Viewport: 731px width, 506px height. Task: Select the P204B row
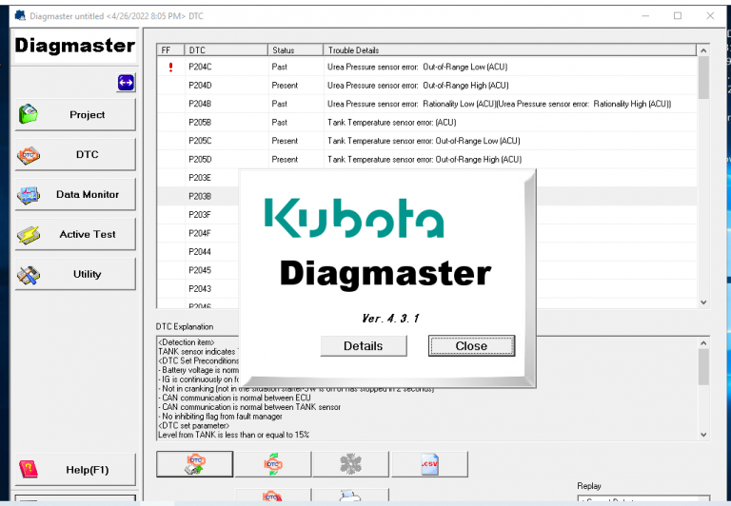[x=427, y=104]
